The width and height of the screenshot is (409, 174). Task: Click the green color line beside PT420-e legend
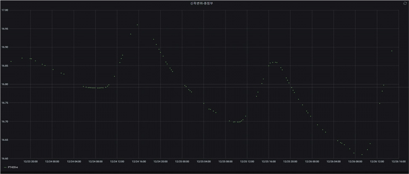(x=5, y=167)
